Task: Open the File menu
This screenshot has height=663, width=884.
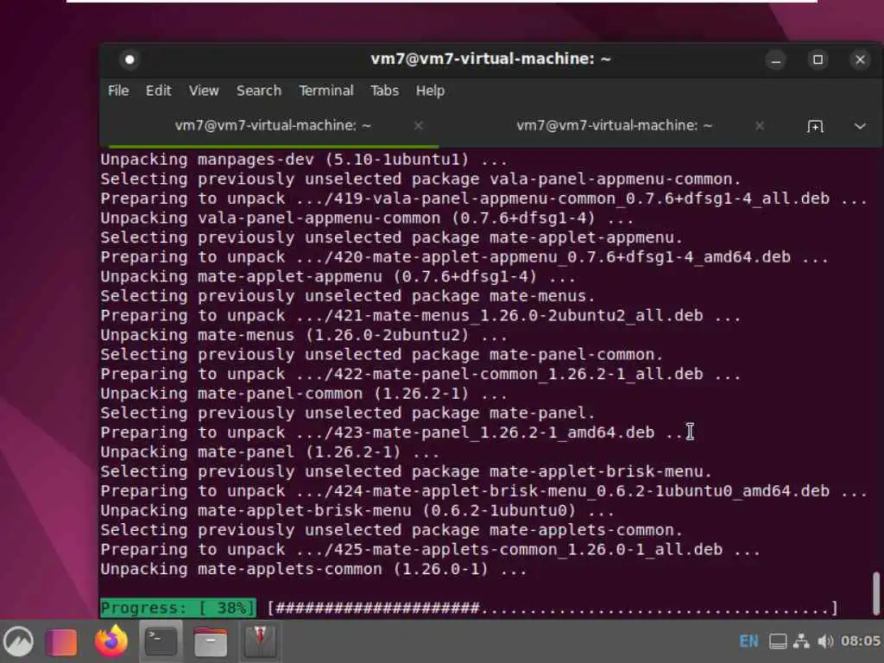Action: coord(118,91)
